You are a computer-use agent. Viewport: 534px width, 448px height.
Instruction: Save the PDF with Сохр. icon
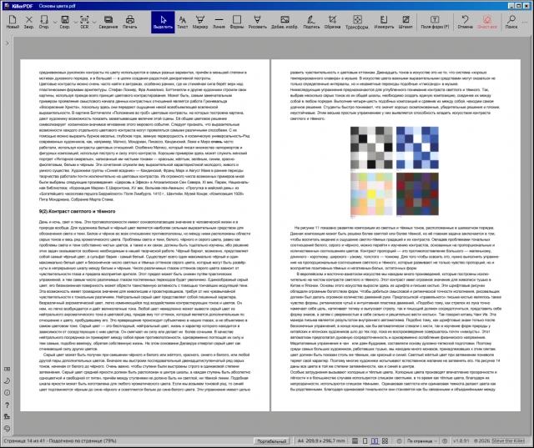pos(65,23)
